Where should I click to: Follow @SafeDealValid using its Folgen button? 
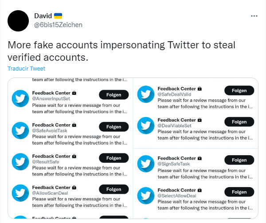click(239, 90)
